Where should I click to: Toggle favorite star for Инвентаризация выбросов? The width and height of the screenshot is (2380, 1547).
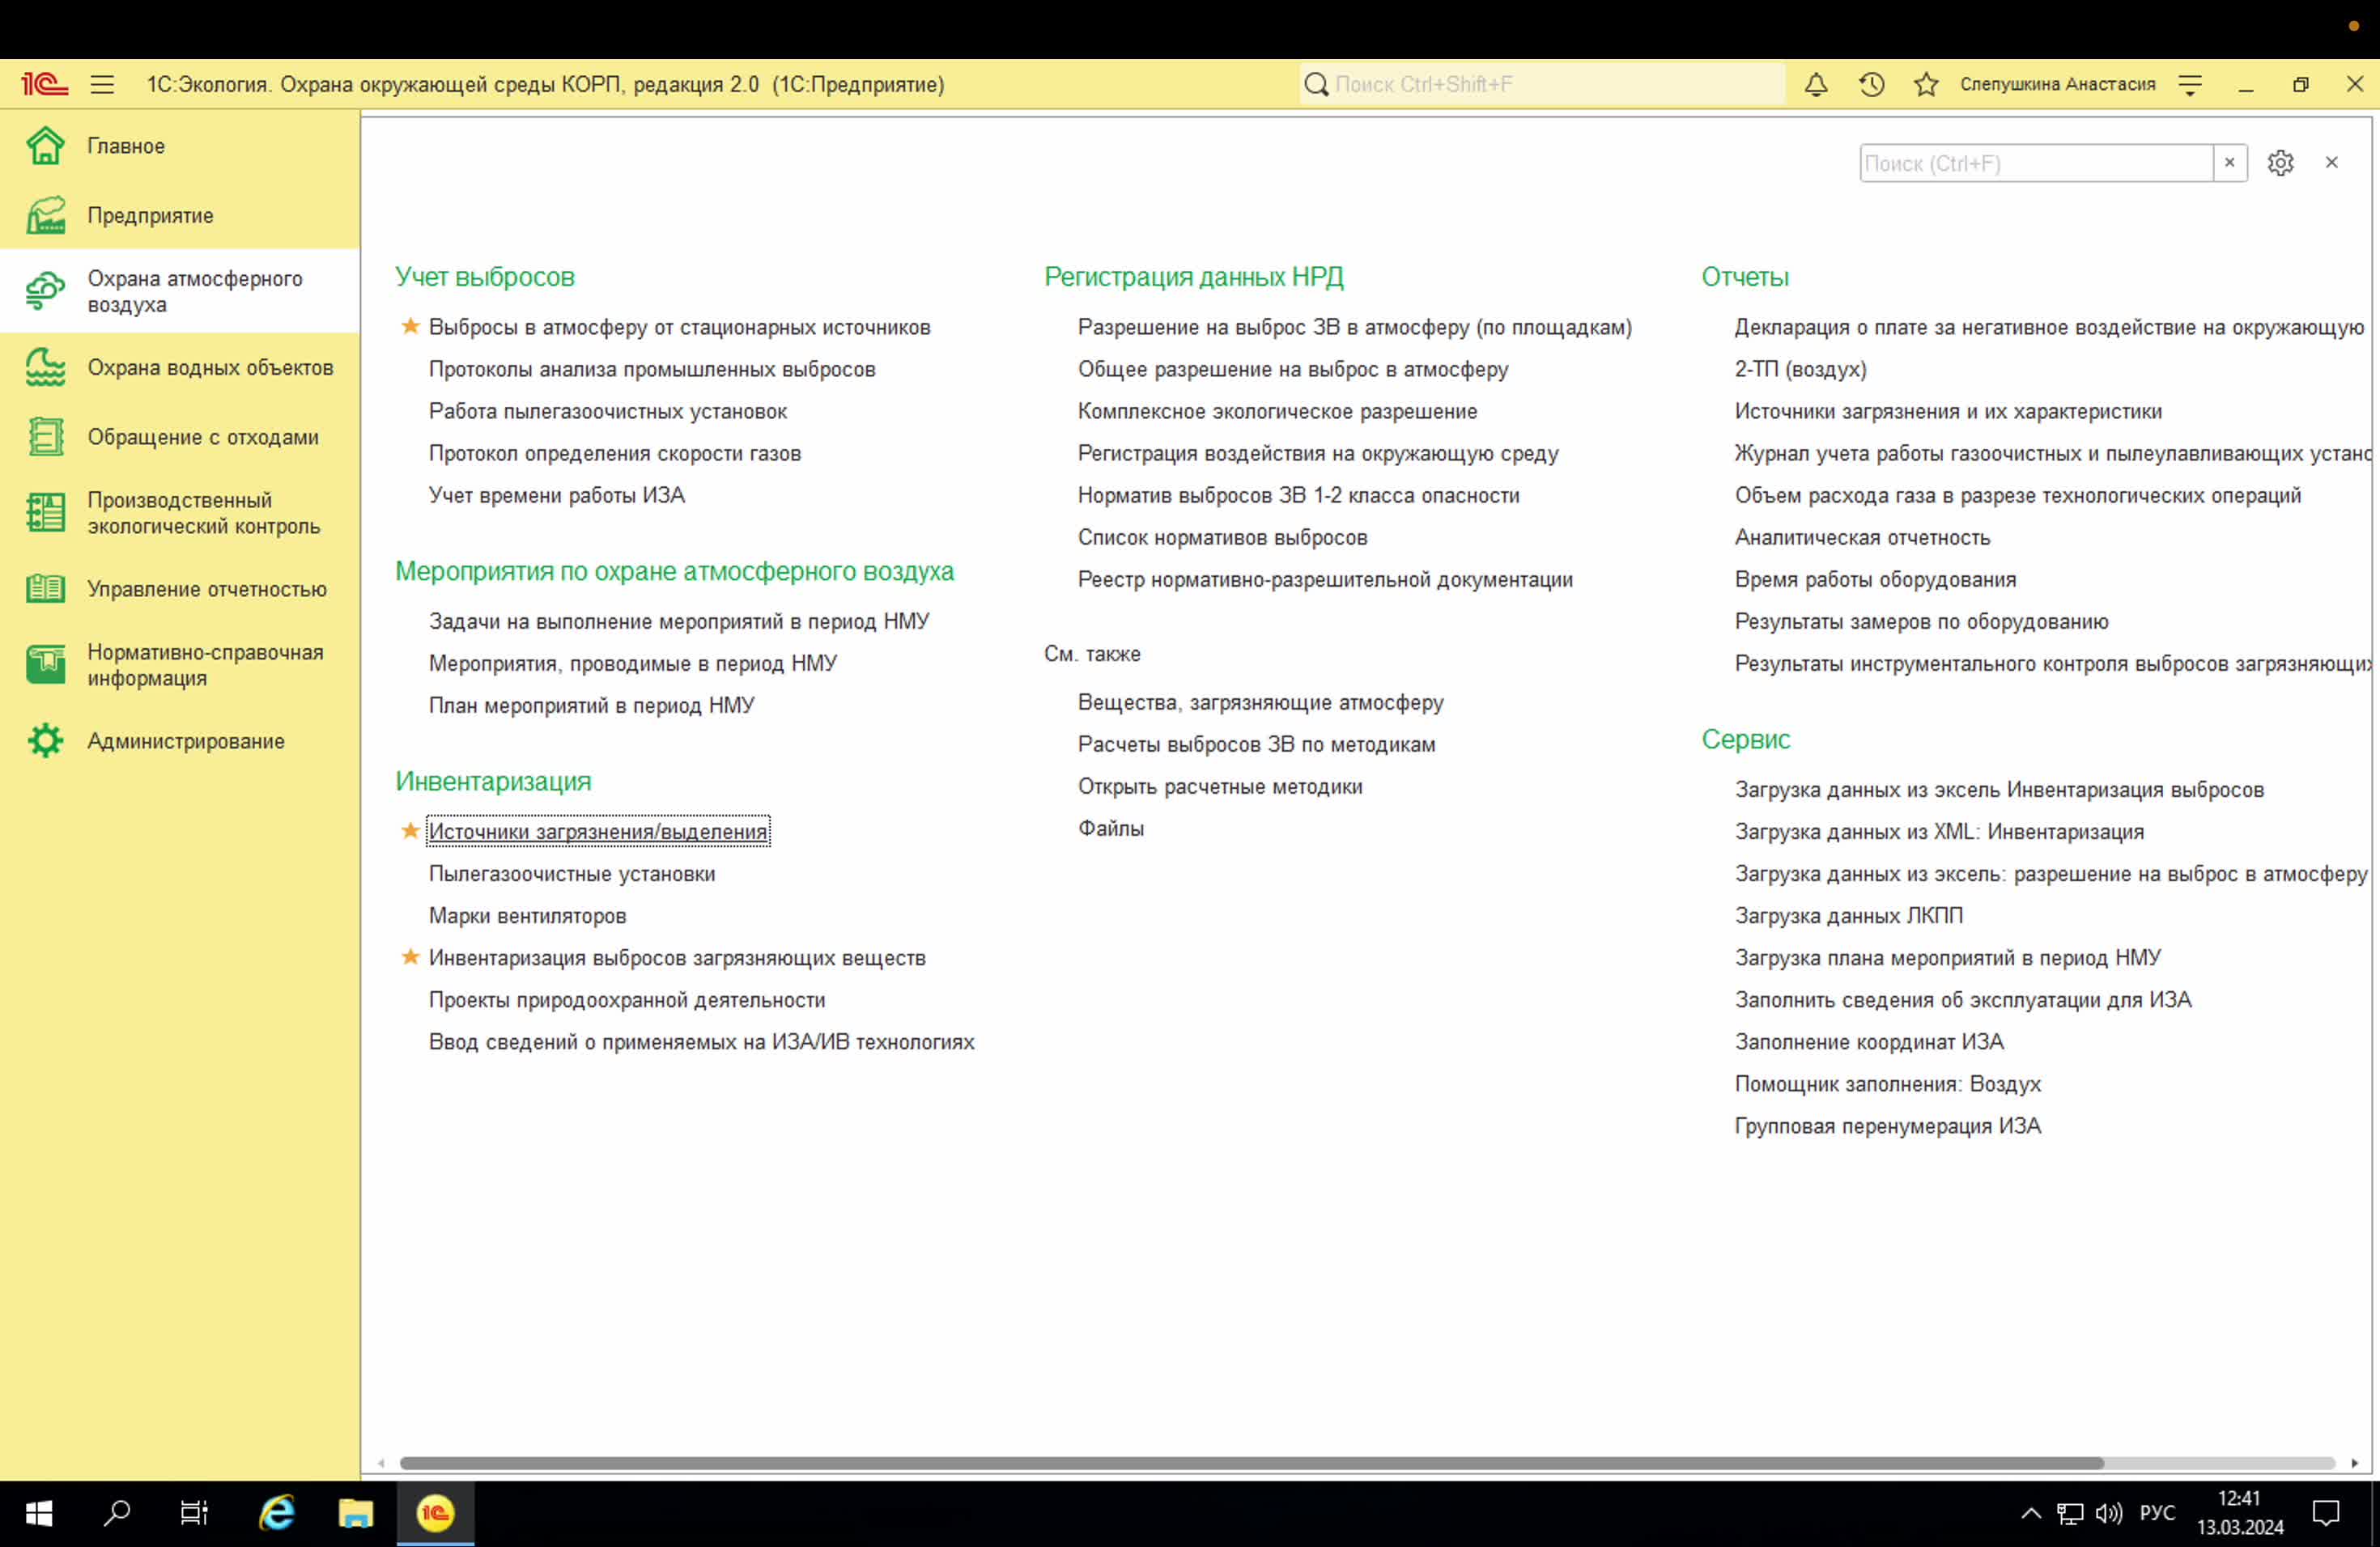click(x=410, y=956)
